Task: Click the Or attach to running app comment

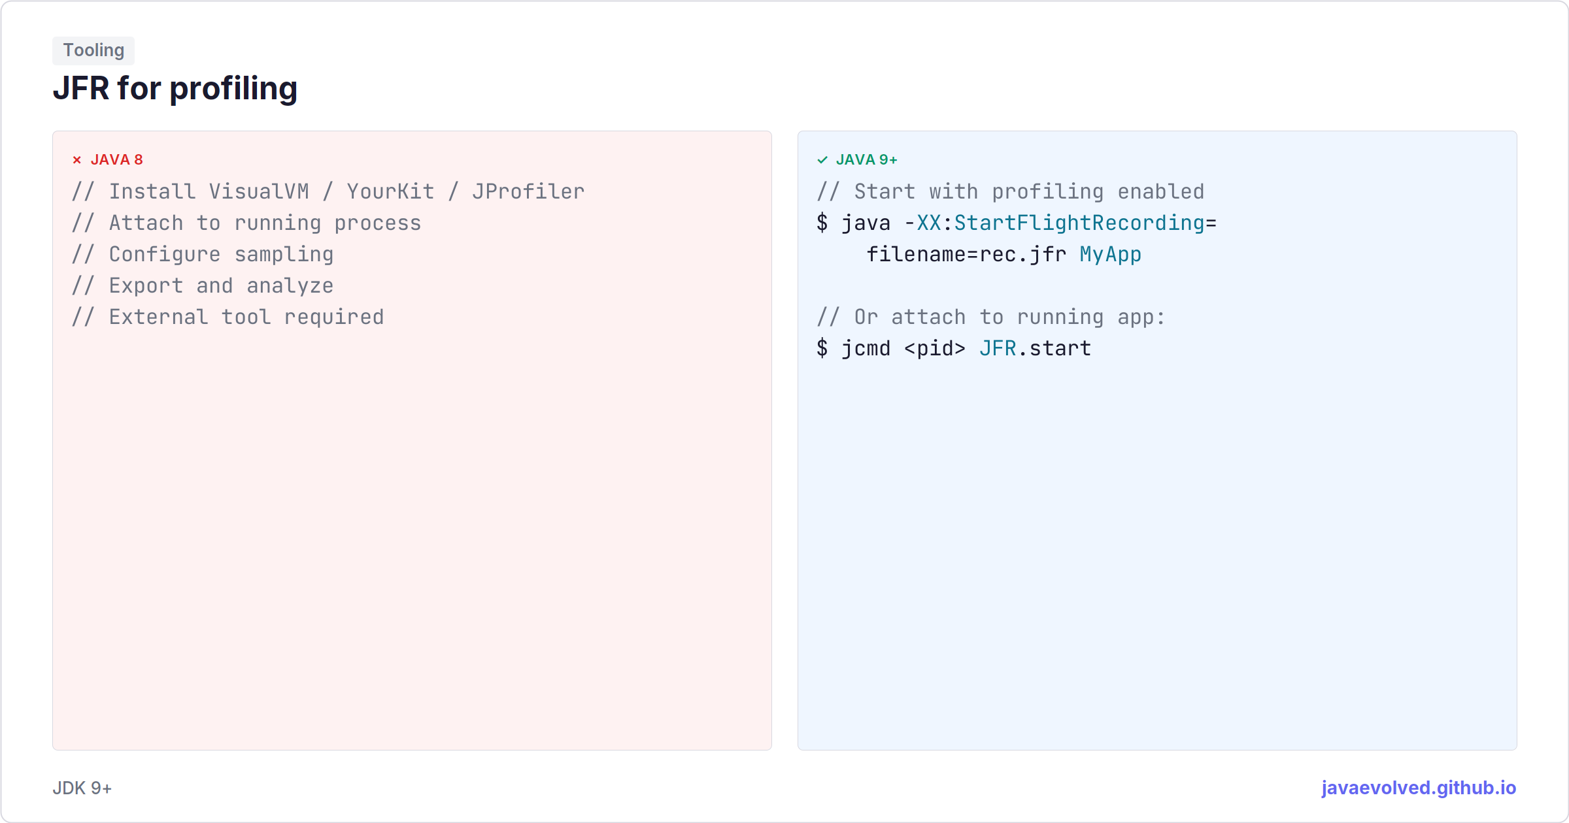Action: point(991,317)
